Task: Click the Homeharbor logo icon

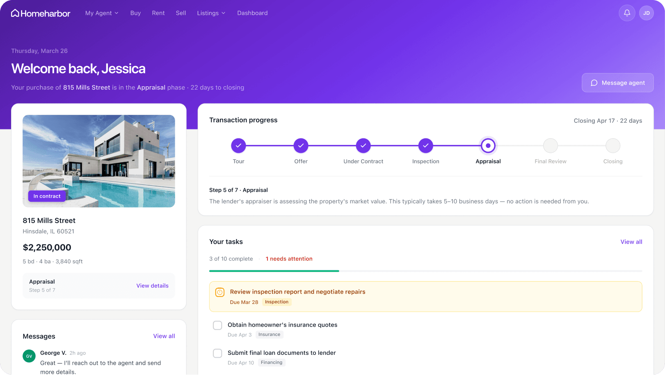Action: point(15,13)
